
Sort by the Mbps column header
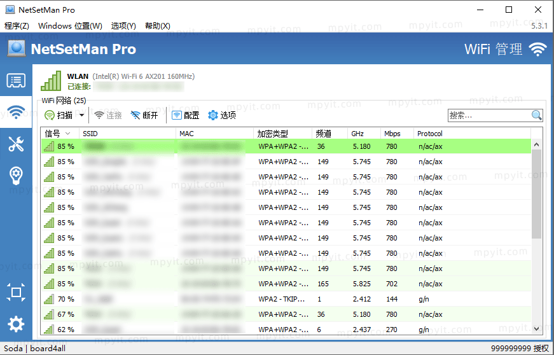coord(397,134)
